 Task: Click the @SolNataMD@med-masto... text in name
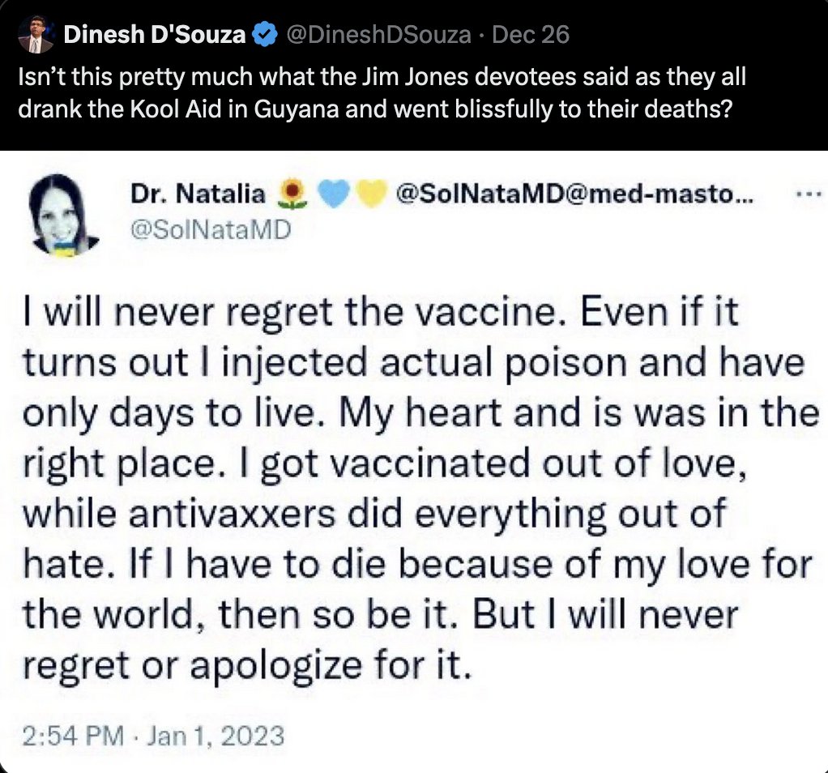[574, 193]
